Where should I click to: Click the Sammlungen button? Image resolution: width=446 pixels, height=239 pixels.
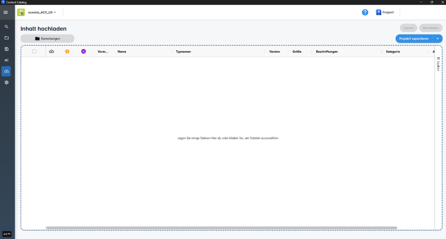[47, 39]
